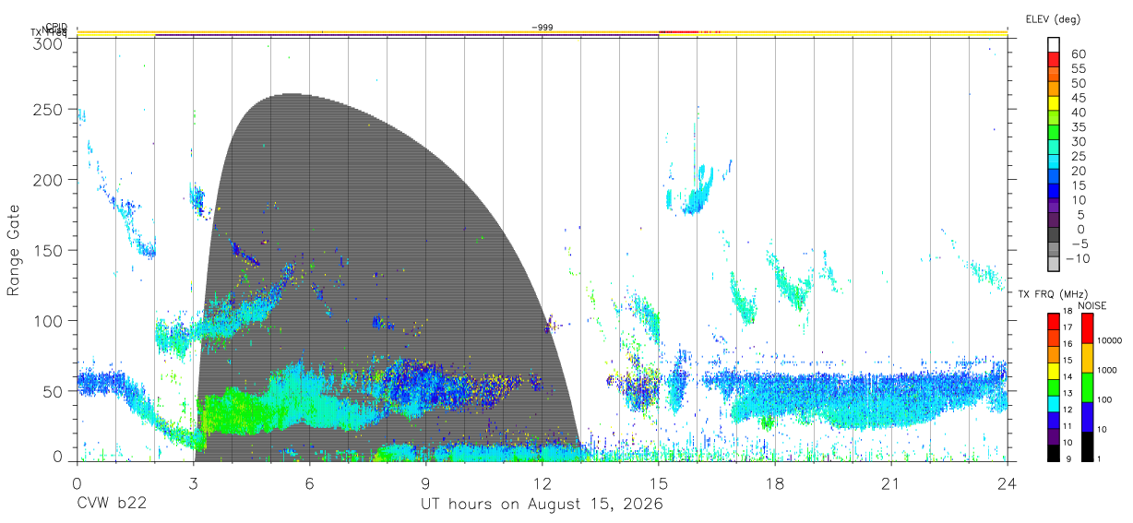Click the blue ELEV swatch between 15 and 20
The height and width of the screenshot is (523, 1133).
1054,177
